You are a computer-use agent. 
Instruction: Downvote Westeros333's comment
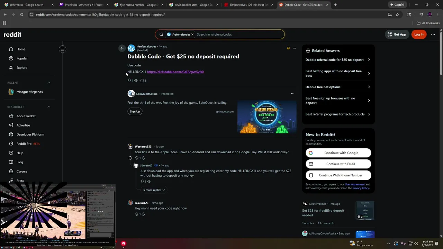tap(143, 158)
